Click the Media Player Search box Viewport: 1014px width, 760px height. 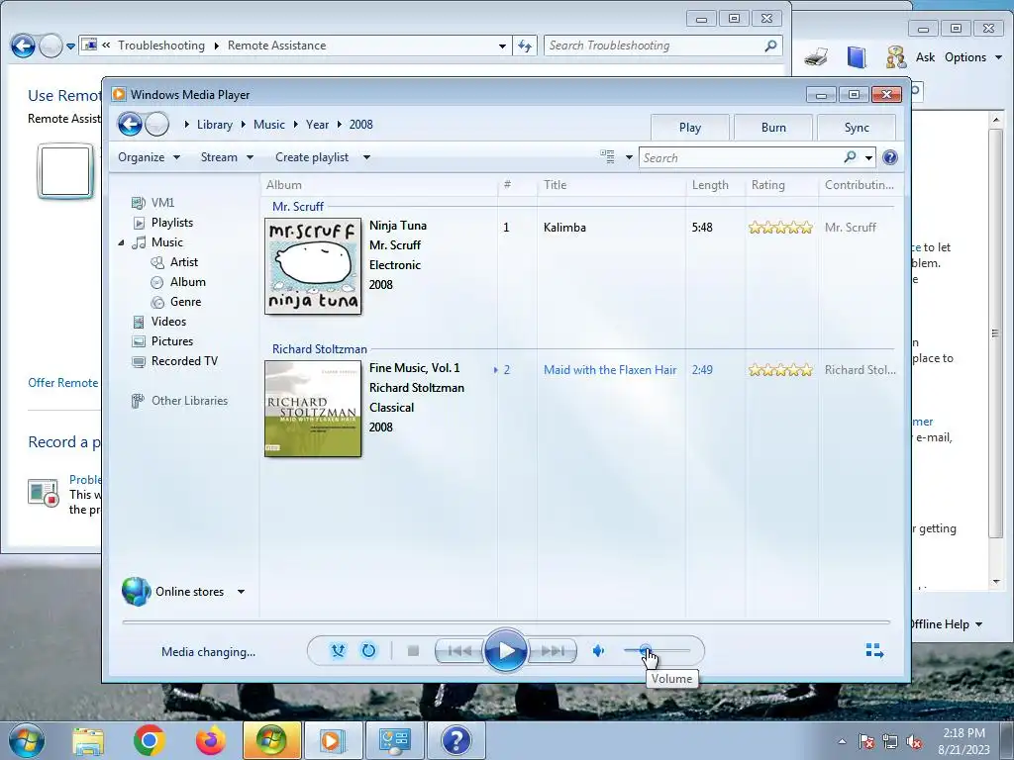741,157
